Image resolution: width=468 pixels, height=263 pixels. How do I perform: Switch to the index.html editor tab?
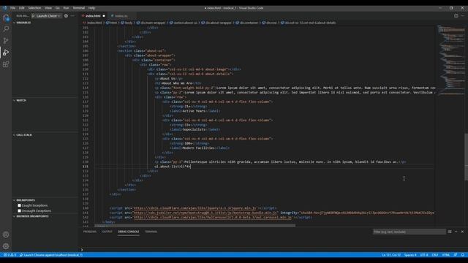[x=93, y=16]
